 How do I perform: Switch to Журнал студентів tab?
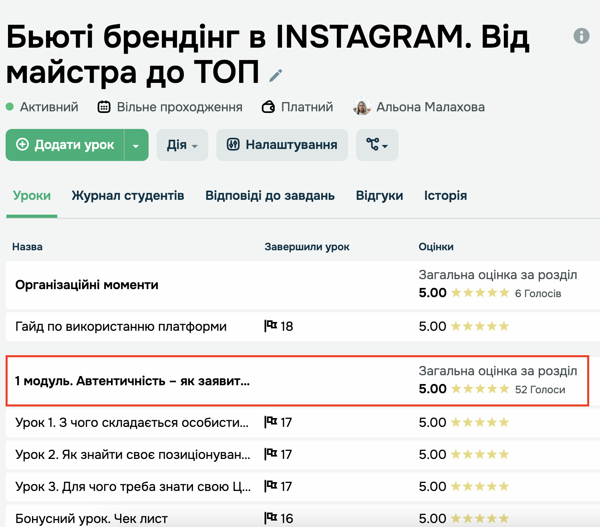coord(128,195)
